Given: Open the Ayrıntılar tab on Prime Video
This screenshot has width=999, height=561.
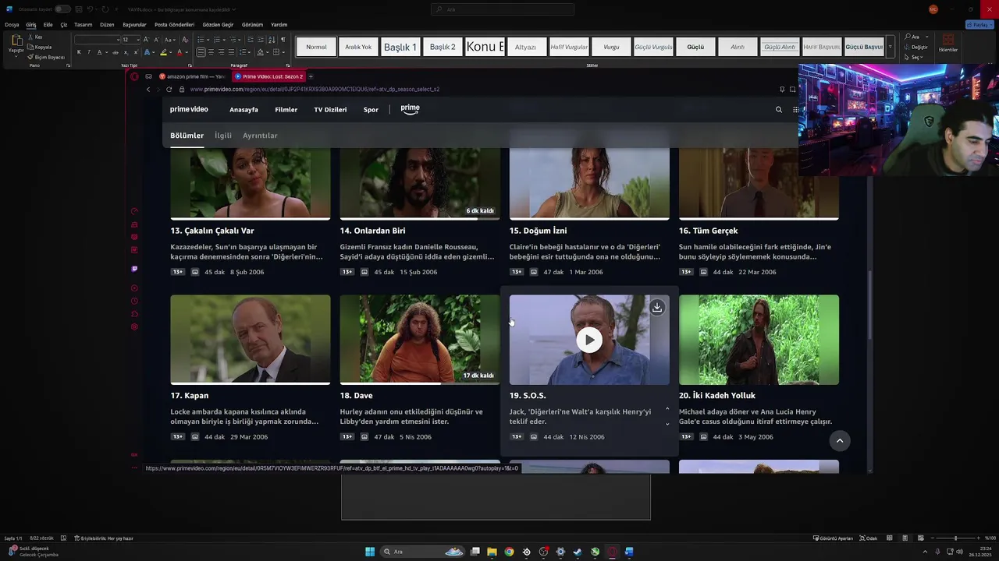Looking at the screenshot, I should [260, 136].
